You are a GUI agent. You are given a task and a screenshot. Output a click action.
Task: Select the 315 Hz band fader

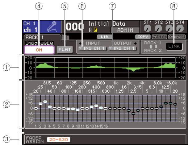[92, 107]
